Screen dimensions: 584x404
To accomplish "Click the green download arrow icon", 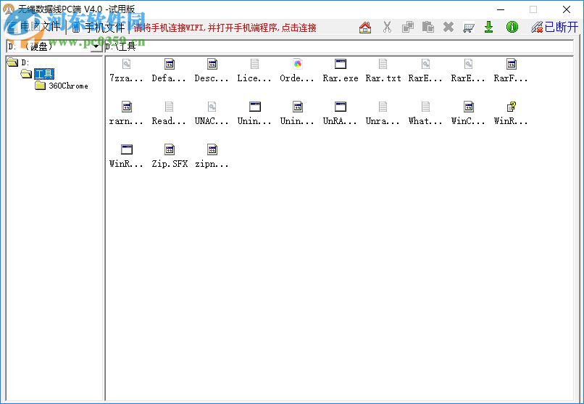I will [x=488, y=28].
